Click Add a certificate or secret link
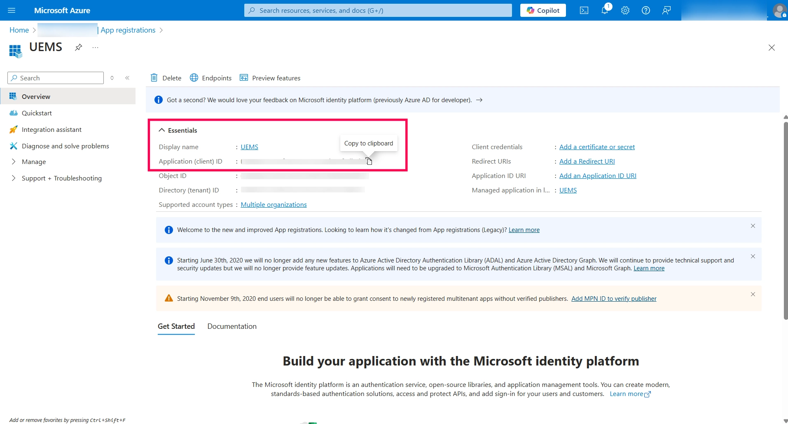The width and height of the screenshot is (788, 424). 597,147
